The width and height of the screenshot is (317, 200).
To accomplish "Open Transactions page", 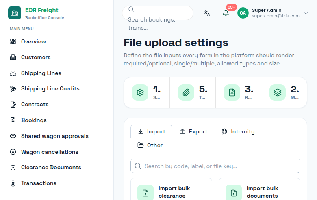I will click(39, 183).
